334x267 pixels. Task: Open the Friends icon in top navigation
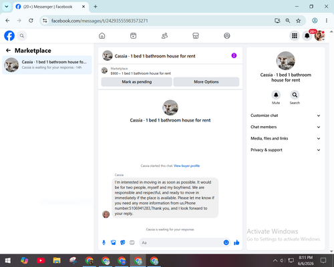point(164,35)
